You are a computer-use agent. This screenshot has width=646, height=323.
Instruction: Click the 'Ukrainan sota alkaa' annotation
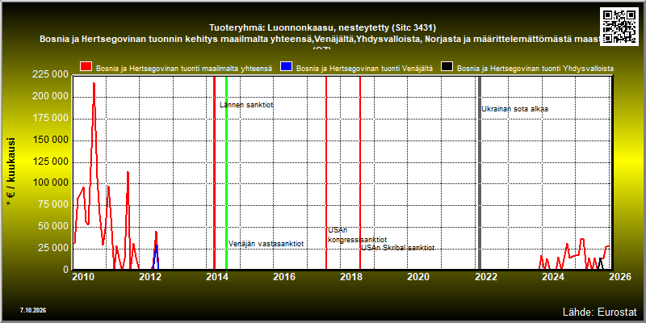[x=515, y=109]
